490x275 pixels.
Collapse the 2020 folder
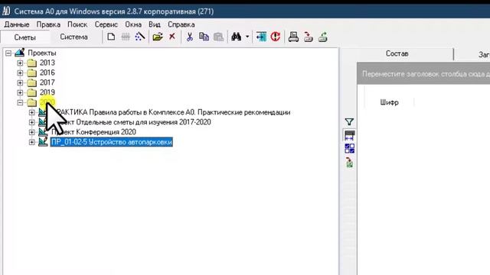click(21, 102)
